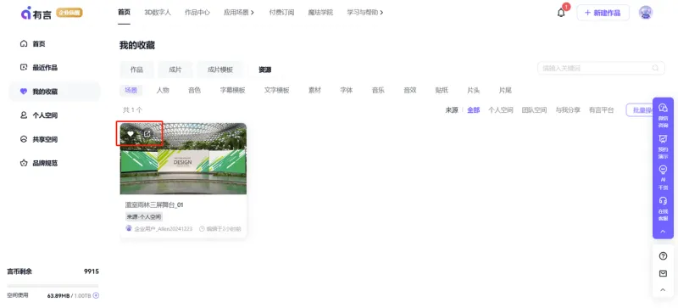Click the plus icon beside storage usage

pos(96,295)
